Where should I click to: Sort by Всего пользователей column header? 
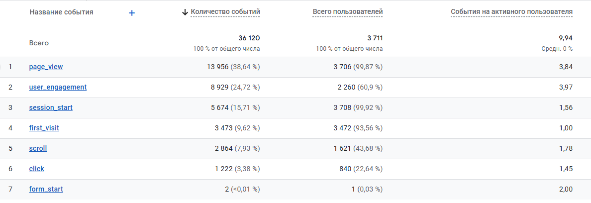click(348, 12)
